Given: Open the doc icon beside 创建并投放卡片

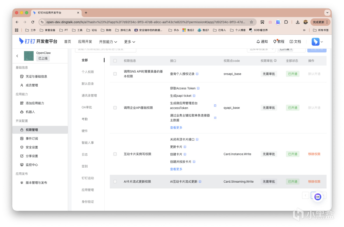Looking at the screenshot, I should click(x=194, y=162).
